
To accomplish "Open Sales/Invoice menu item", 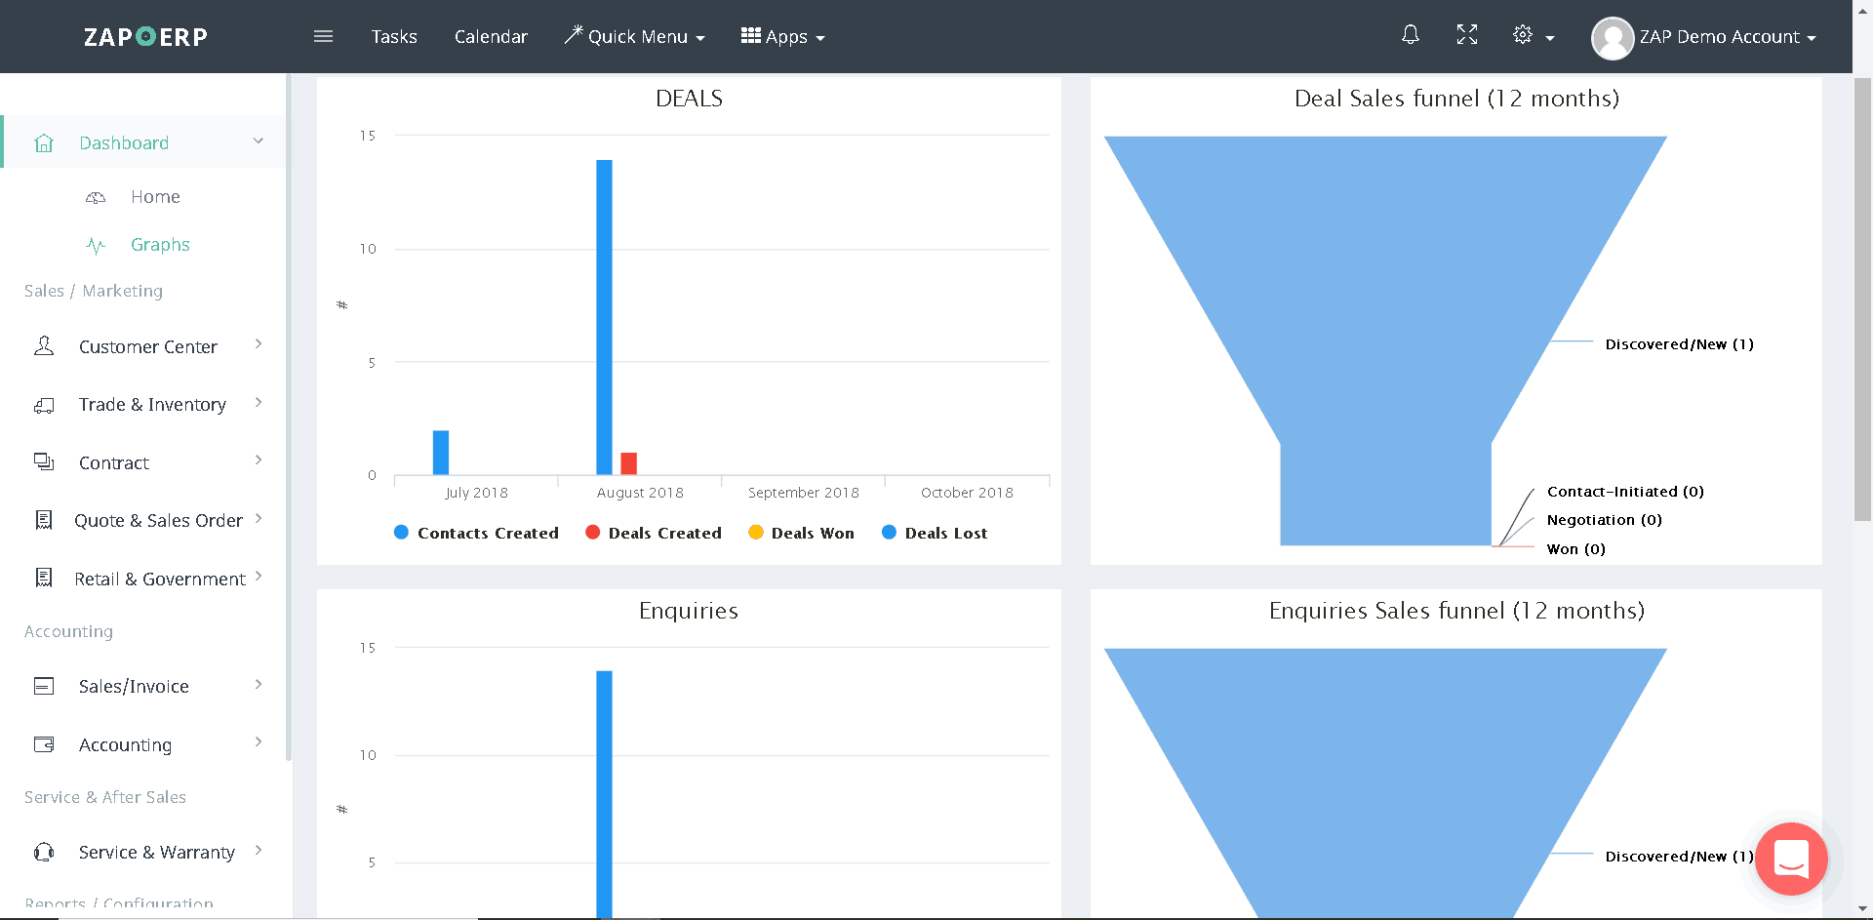I will pos(134,687).
